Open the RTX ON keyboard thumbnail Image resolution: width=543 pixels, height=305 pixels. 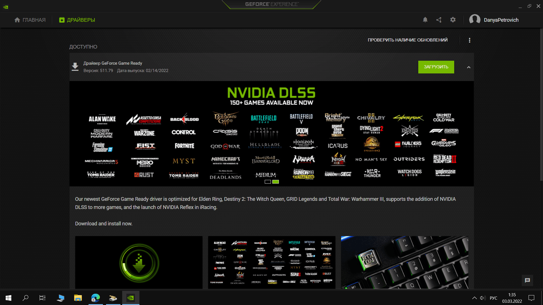[405, 262]
